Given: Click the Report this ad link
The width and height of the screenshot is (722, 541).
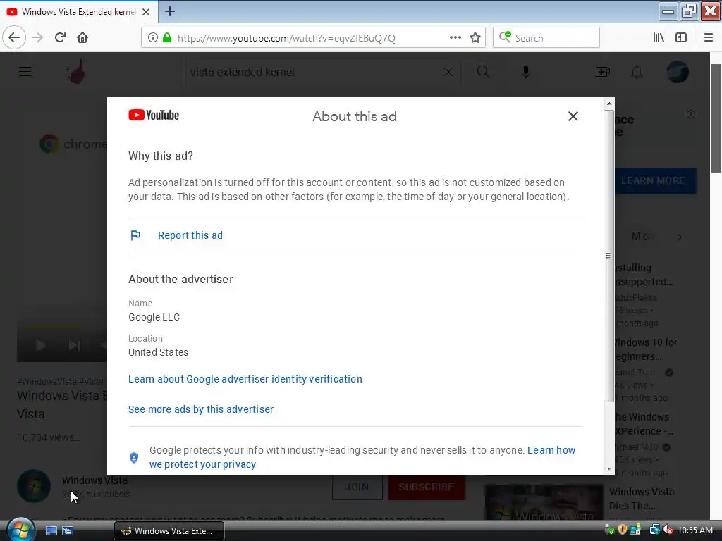Looking at the screenshot, I should click(x=190, y=235).
